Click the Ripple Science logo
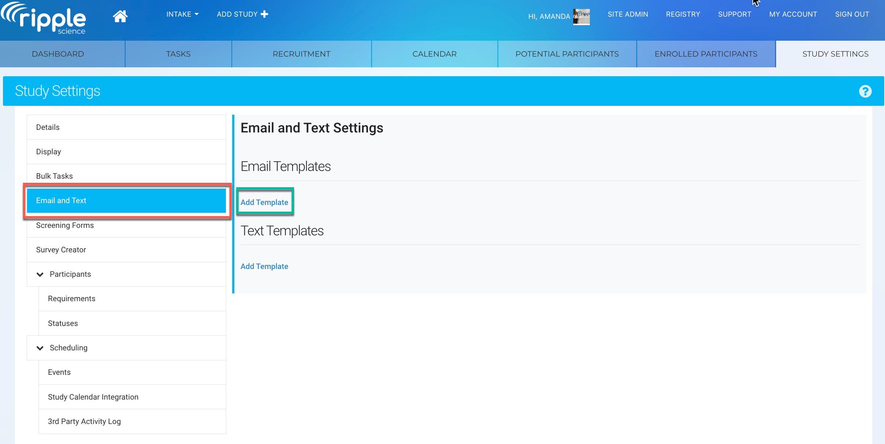The width and height of the screenshot is (885, 444). (44, 18)
